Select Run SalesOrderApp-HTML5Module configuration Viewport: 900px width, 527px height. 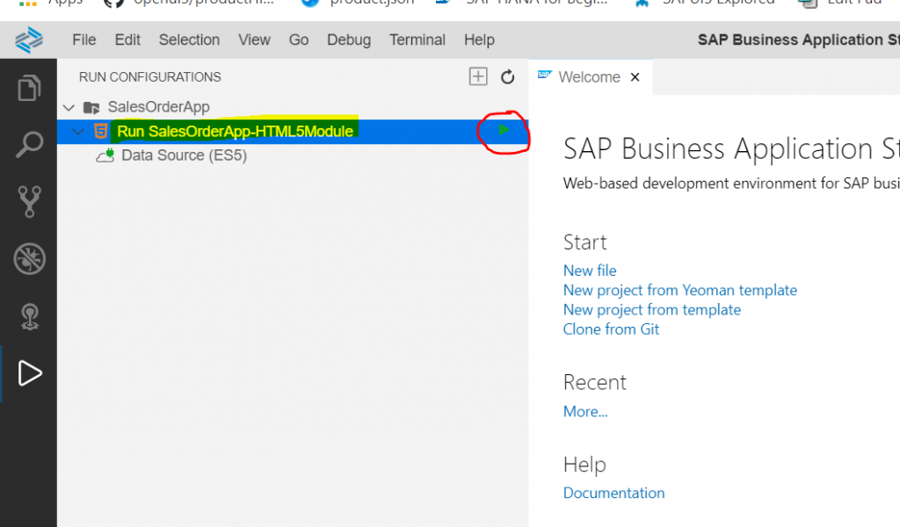(x=293, y=132)
